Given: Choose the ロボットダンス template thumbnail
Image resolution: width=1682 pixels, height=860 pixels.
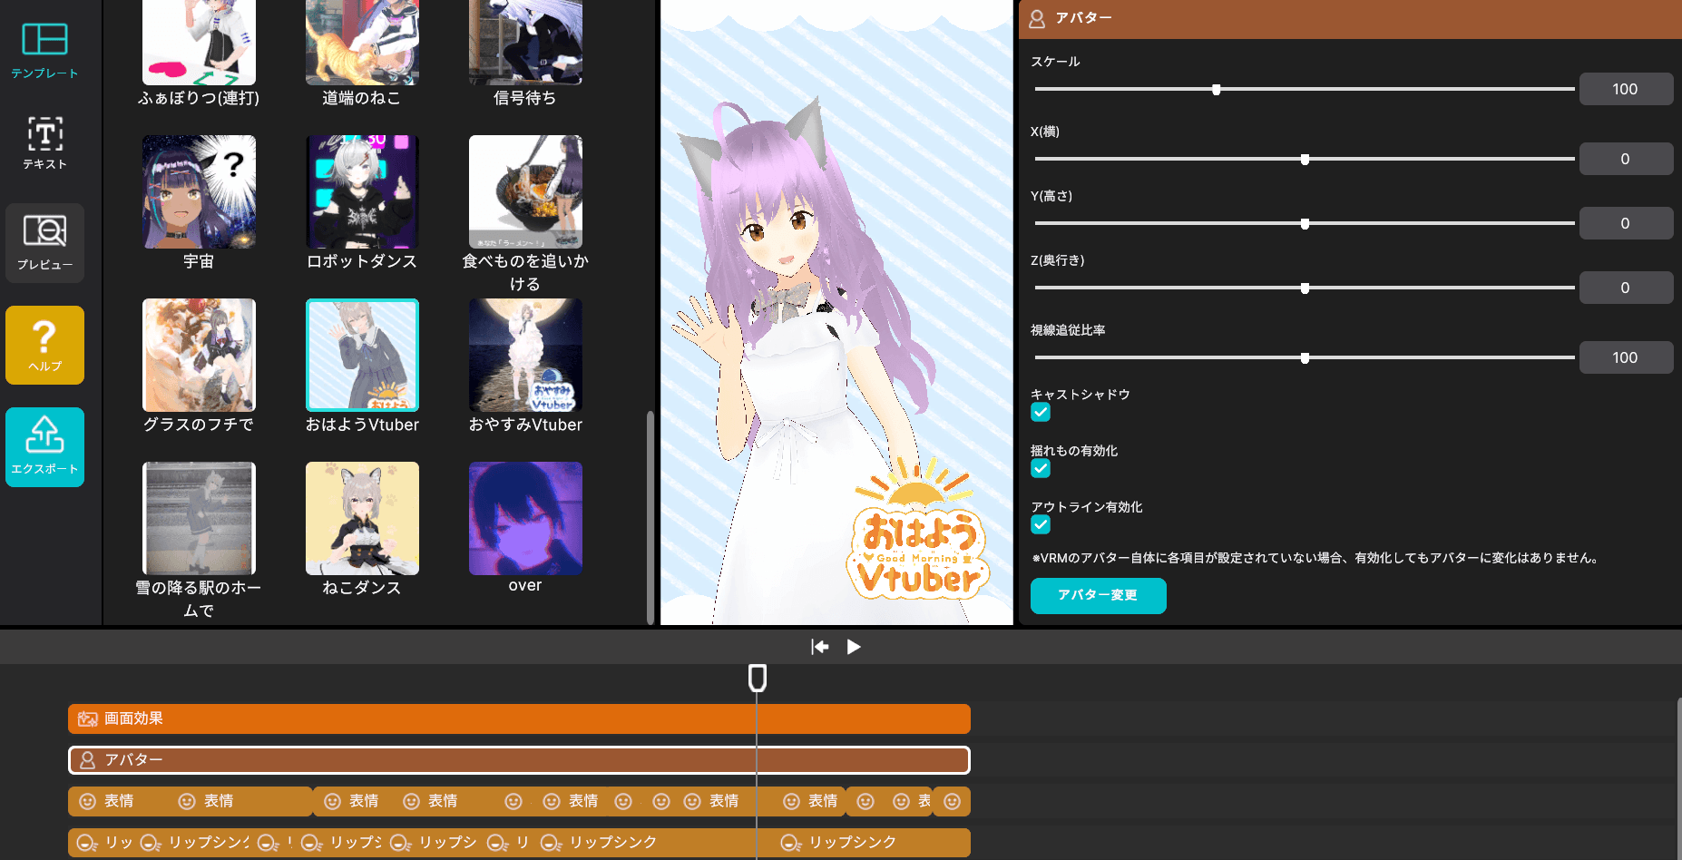Looking at the screenshot, I should pyautogui.click(x=362, y=192).
